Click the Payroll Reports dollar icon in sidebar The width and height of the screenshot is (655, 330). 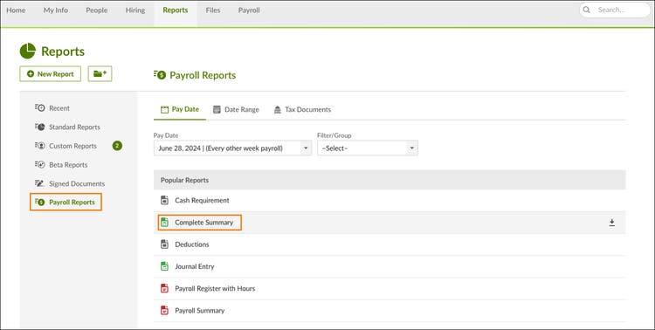39,203
